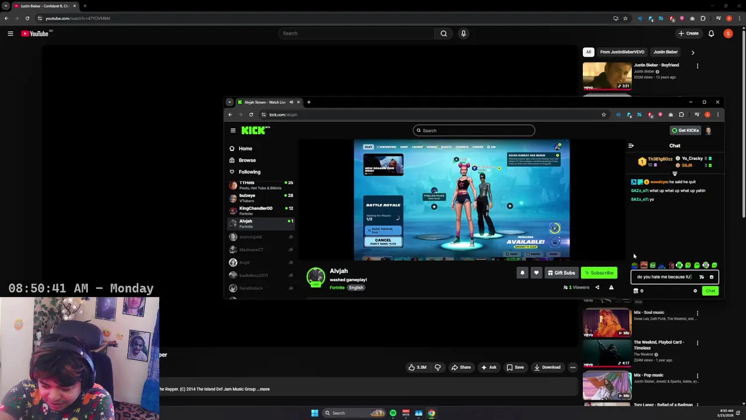Open the Kick emote picker smiley icon
746x420 pixels.
click(711, 277)
